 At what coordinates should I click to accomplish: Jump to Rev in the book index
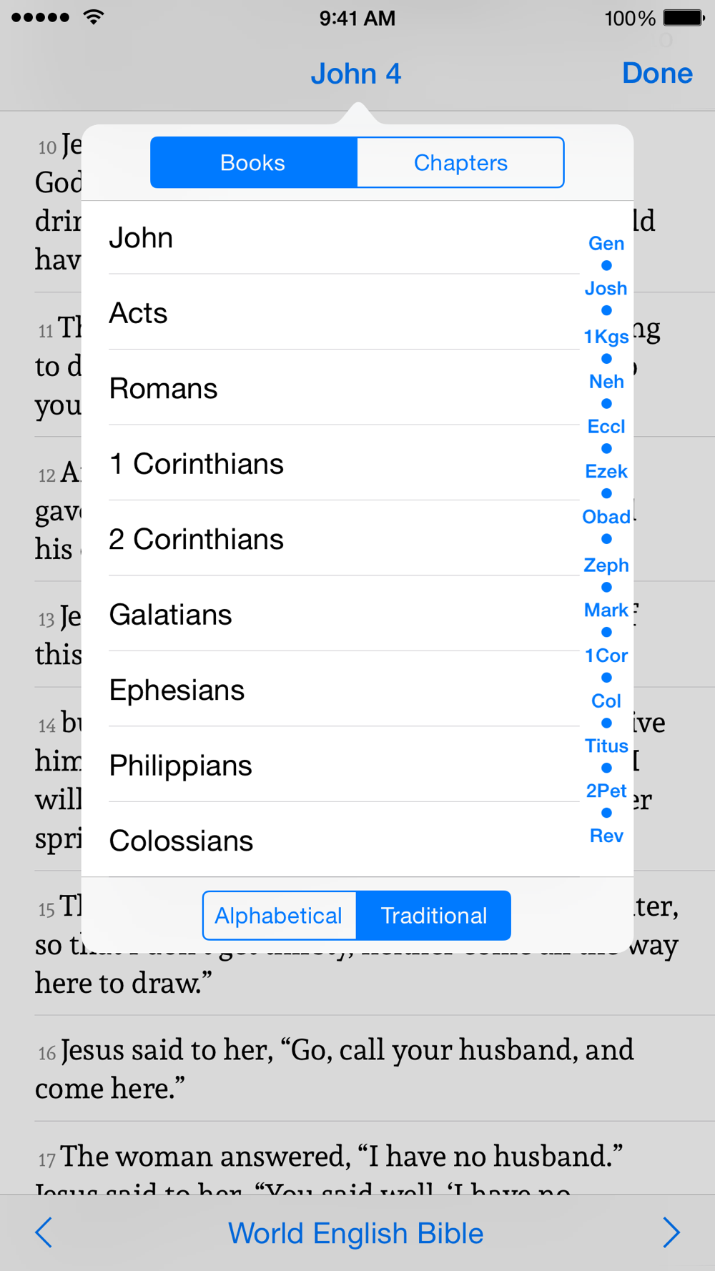[x=606, y=836]
